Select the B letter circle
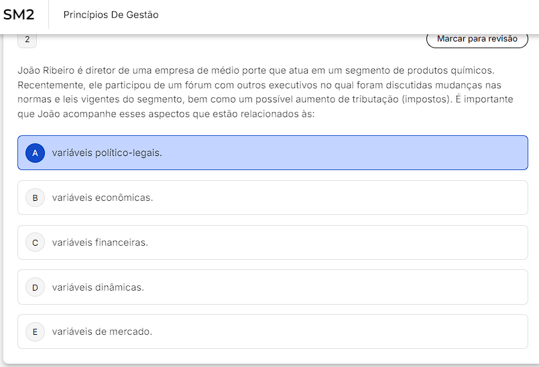 click(x=35, y=198)
